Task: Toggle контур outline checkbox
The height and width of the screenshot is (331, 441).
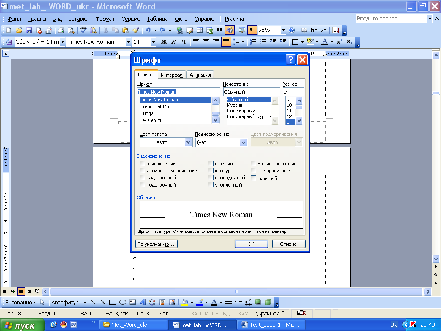Action: click(211, 171)
